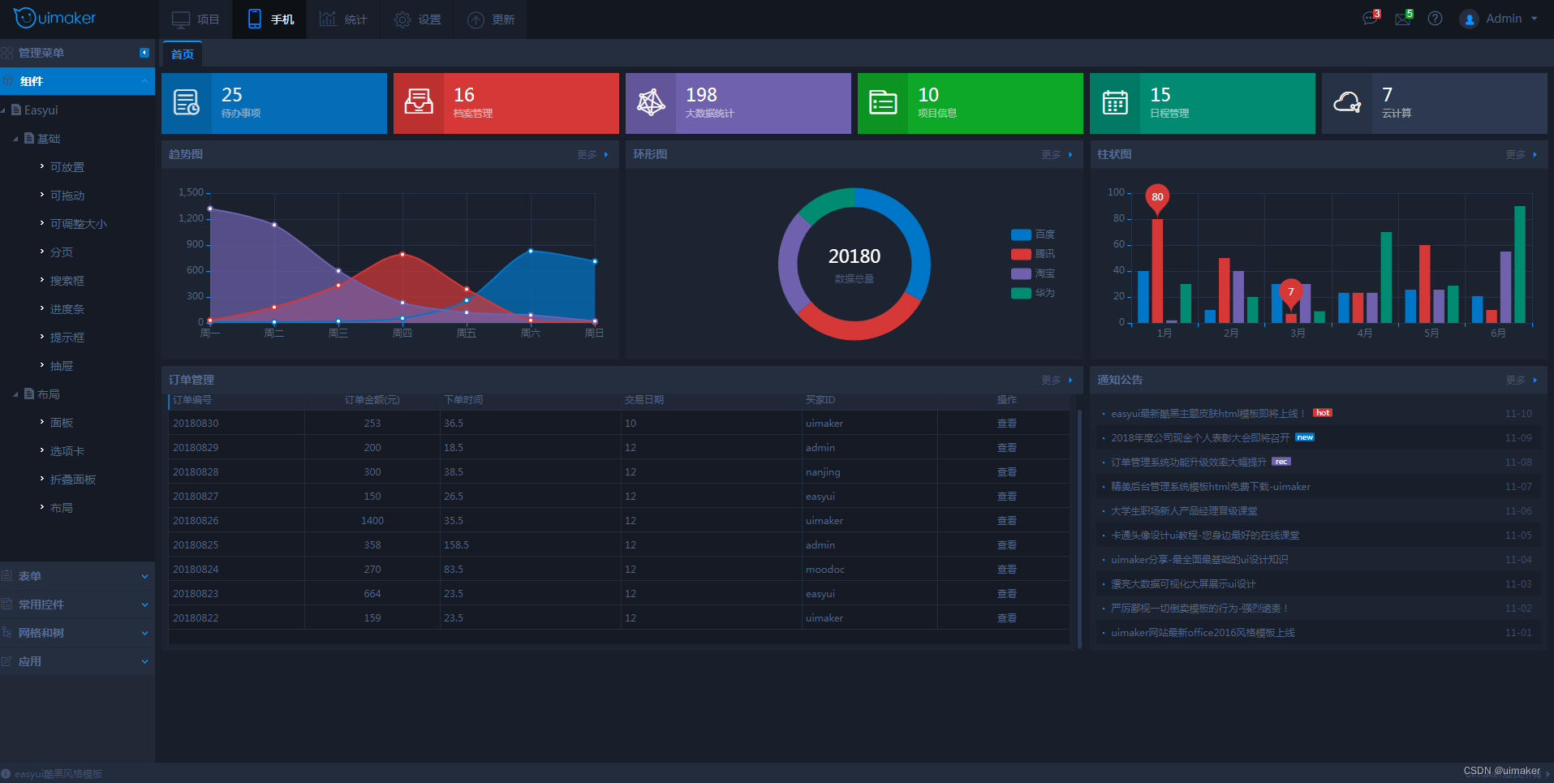Click the 档案管理 inbox card icon
The image size is (1554, 783).
coord(419,103)
